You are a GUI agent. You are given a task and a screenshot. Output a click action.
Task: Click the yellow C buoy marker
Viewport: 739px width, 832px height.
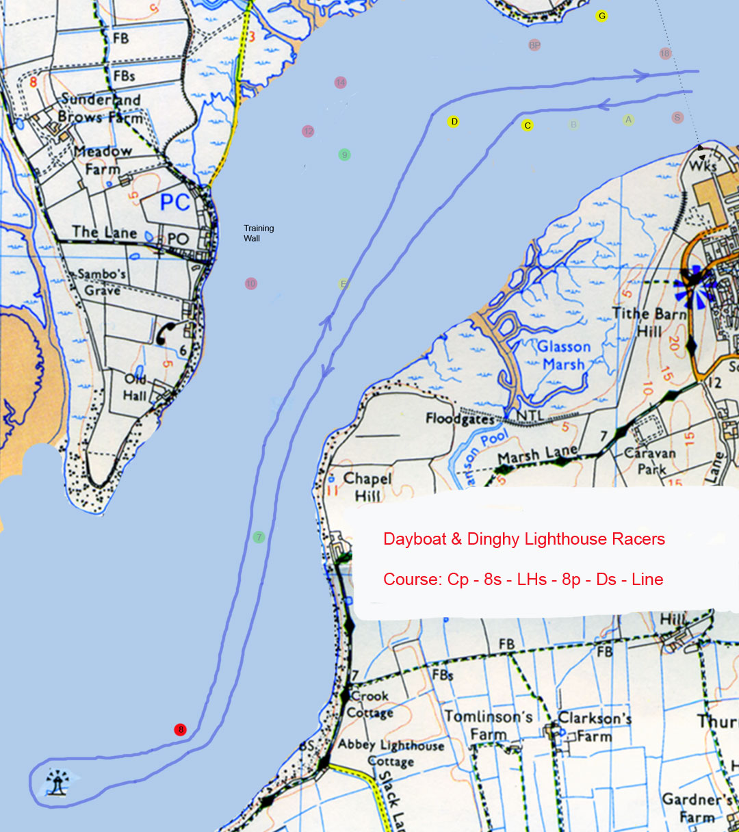click(x=527, y=125)
